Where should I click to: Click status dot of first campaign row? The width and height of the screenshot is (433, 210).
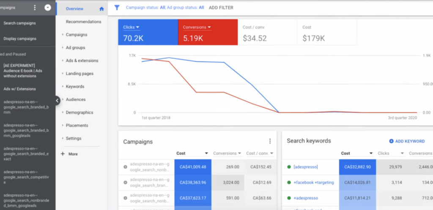click(x=125, y=167)
